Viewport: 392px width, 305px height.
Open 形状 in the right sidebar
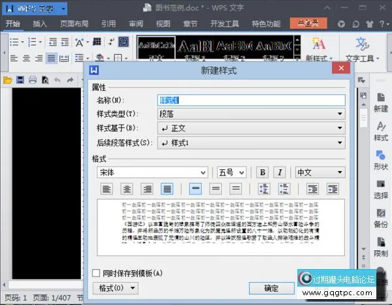click(381, 161)
